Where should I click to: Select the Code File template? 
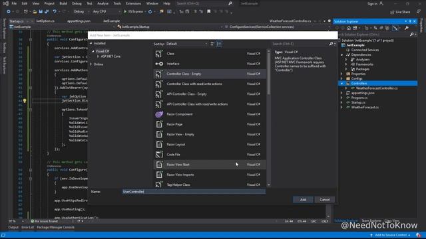[x=210, y=155]
